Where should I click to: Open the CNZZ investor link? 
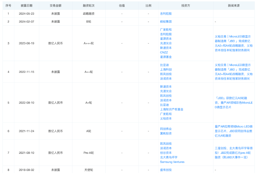click(x=164, y=52)
